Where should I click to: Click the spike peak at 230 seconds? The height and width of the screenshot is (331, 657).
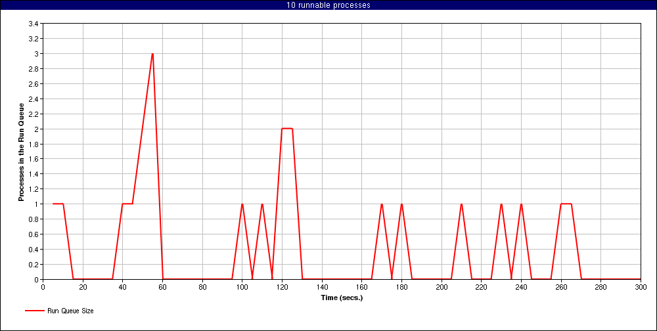(x=501, y=204)
